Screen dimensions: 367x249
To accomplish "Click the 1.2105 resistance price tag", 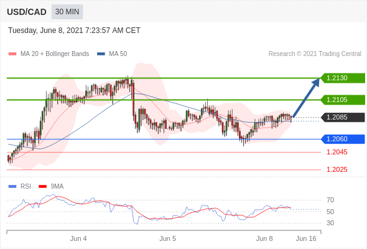I will pos(343,100).
